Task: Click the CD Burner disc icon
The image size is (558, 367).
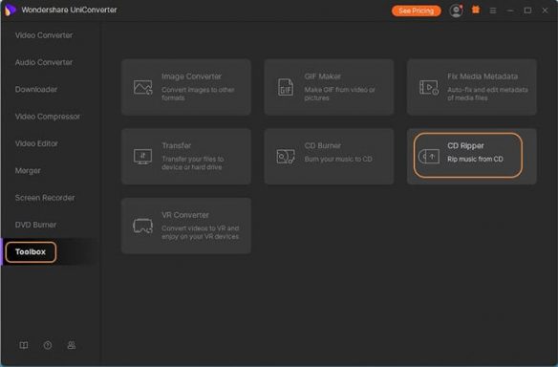Action: [286, 157]
